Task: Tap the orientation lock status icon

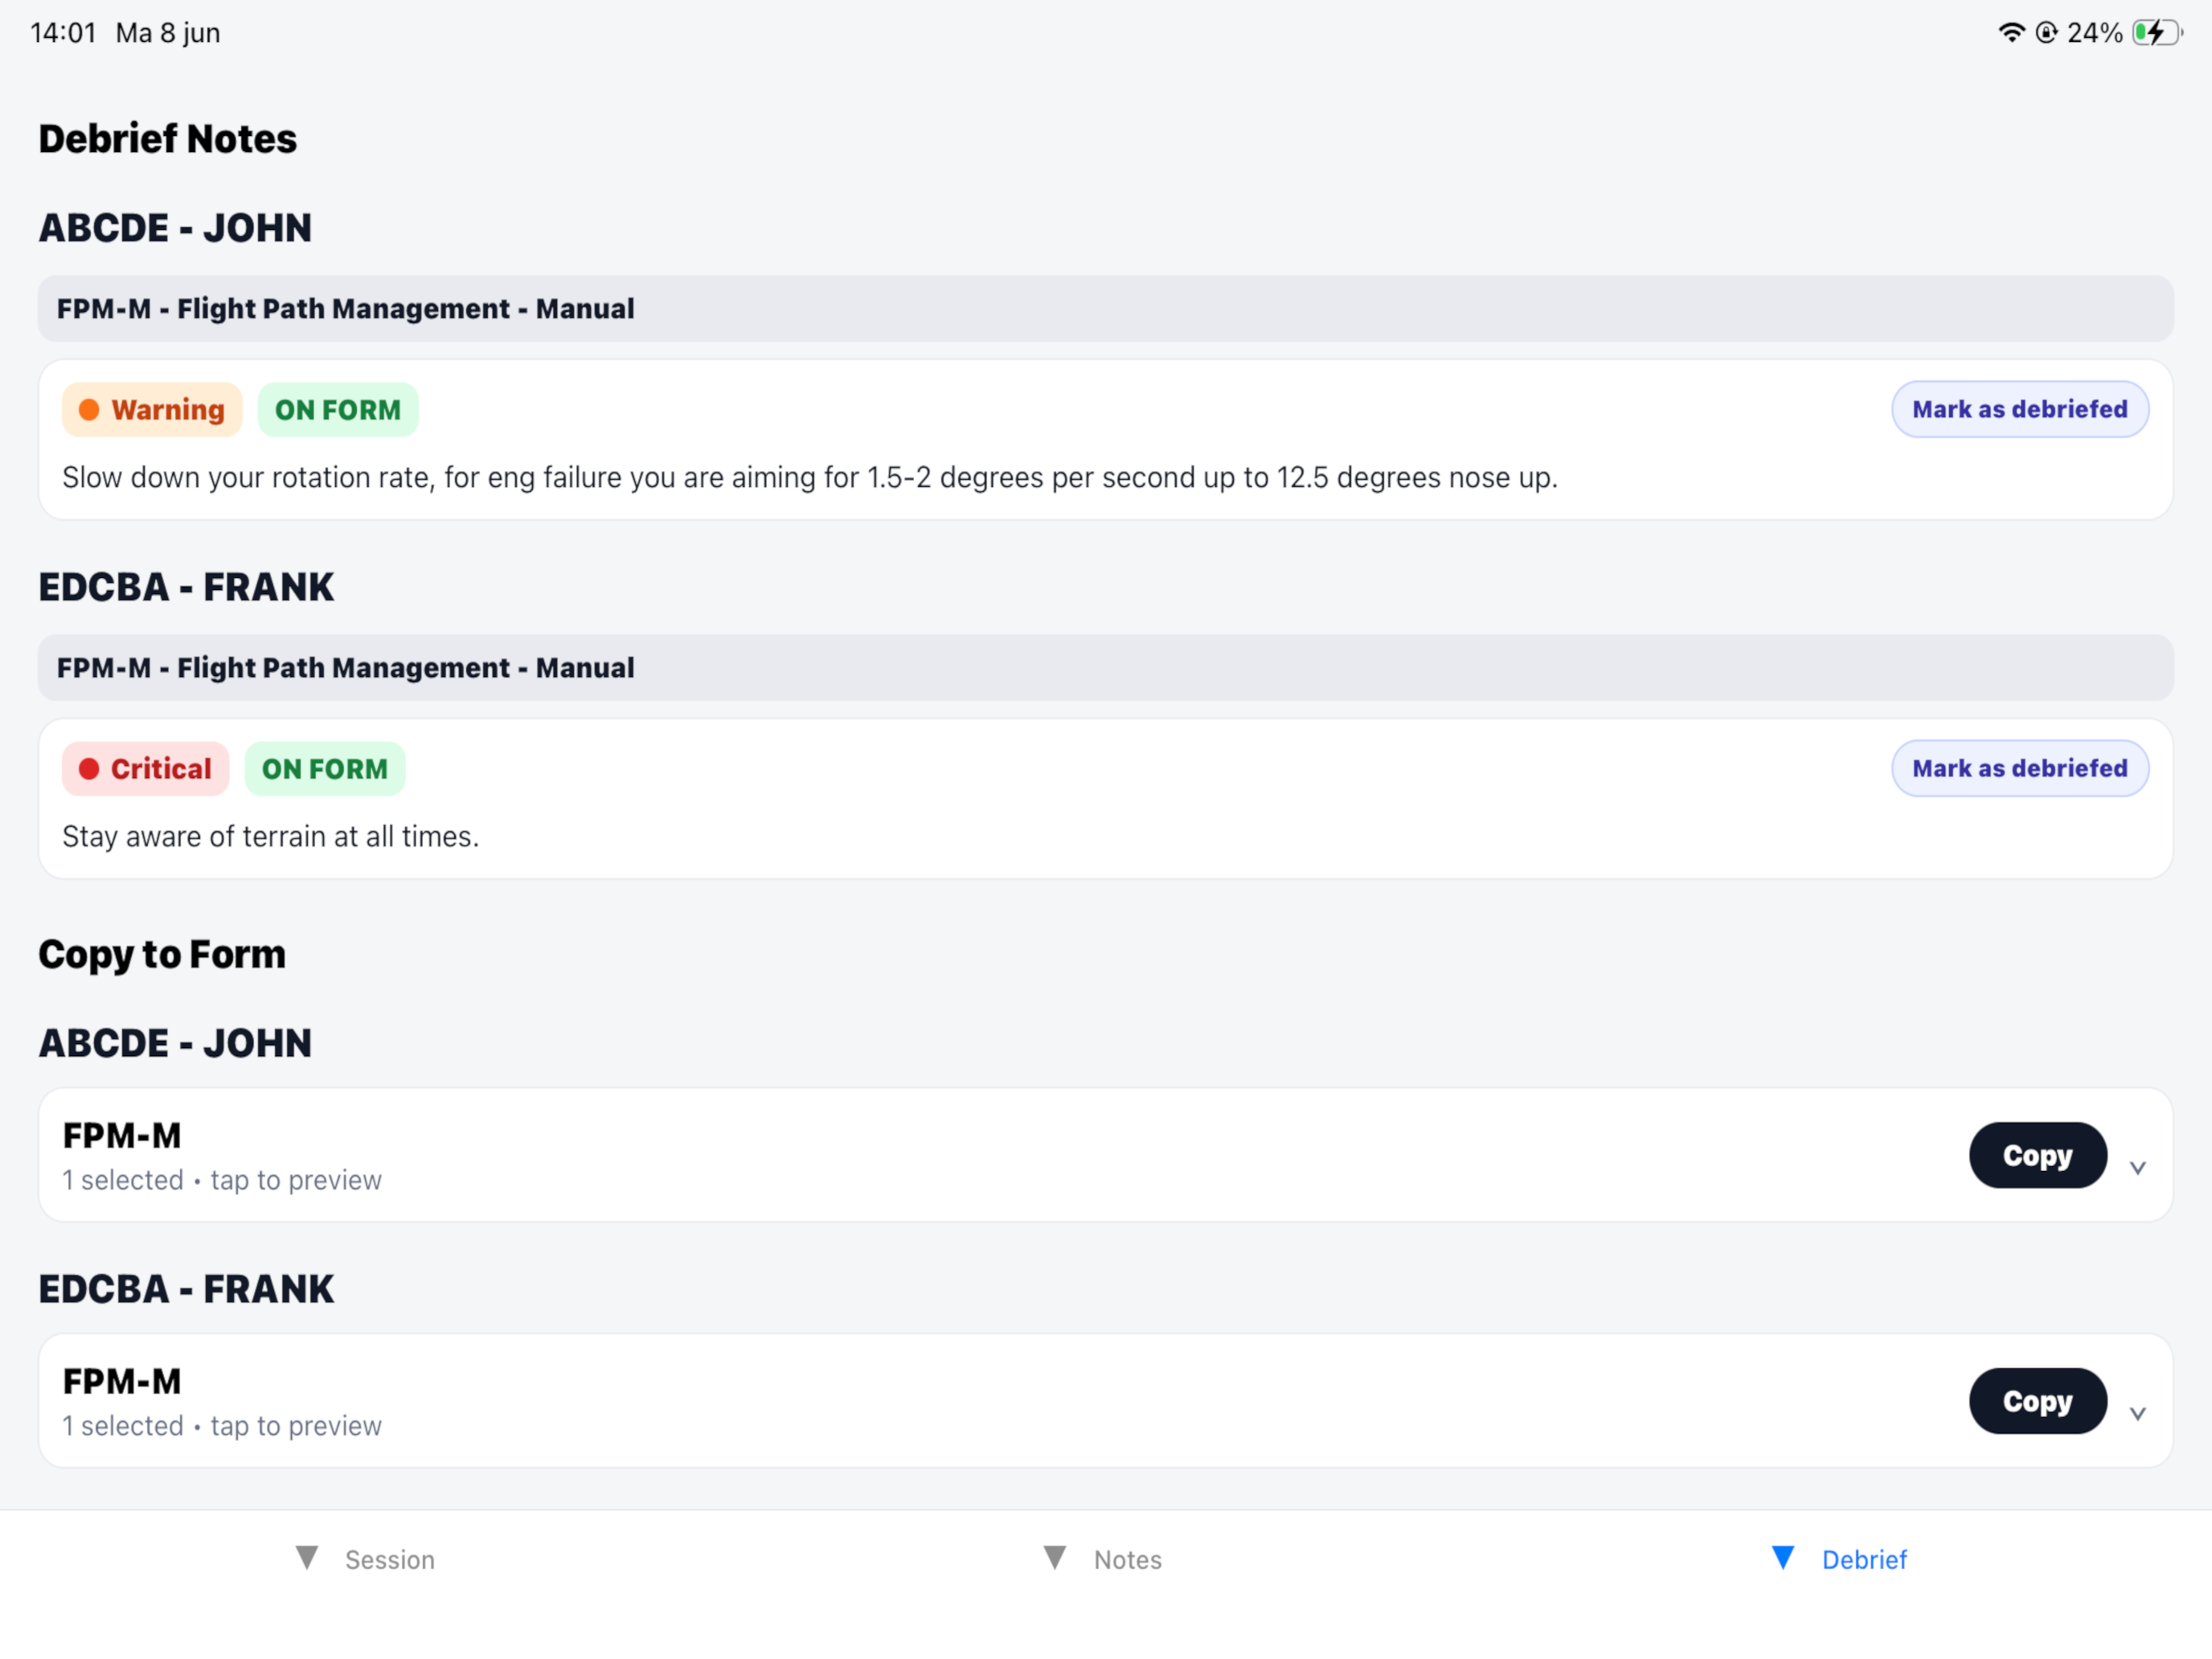Action: click(2046, 33)
